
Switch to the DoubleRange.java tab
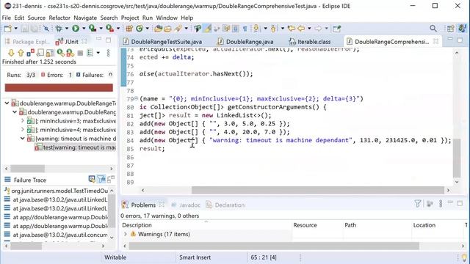[x=245, y=42]
